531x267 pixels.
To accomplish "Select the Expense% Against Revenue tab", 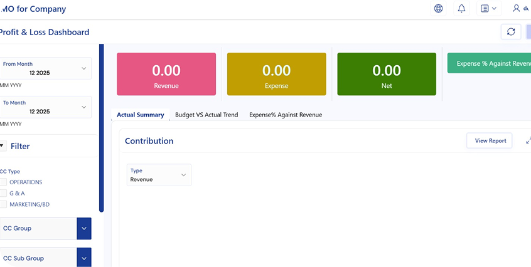I will [285, 115].
